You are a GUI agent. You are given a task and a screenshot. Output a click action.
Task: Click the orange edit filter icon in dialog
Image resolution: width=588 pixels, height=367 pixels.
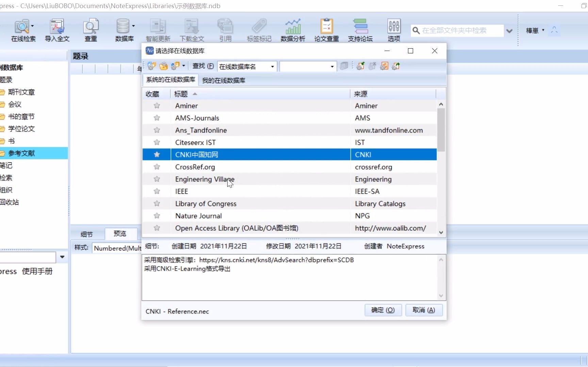[x=384, y=66]
